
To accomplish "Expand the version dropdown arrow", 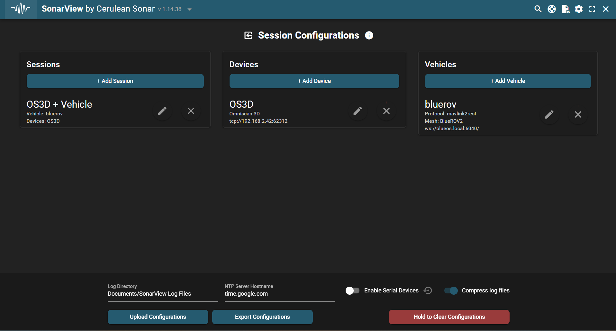I will pos(190,10).
